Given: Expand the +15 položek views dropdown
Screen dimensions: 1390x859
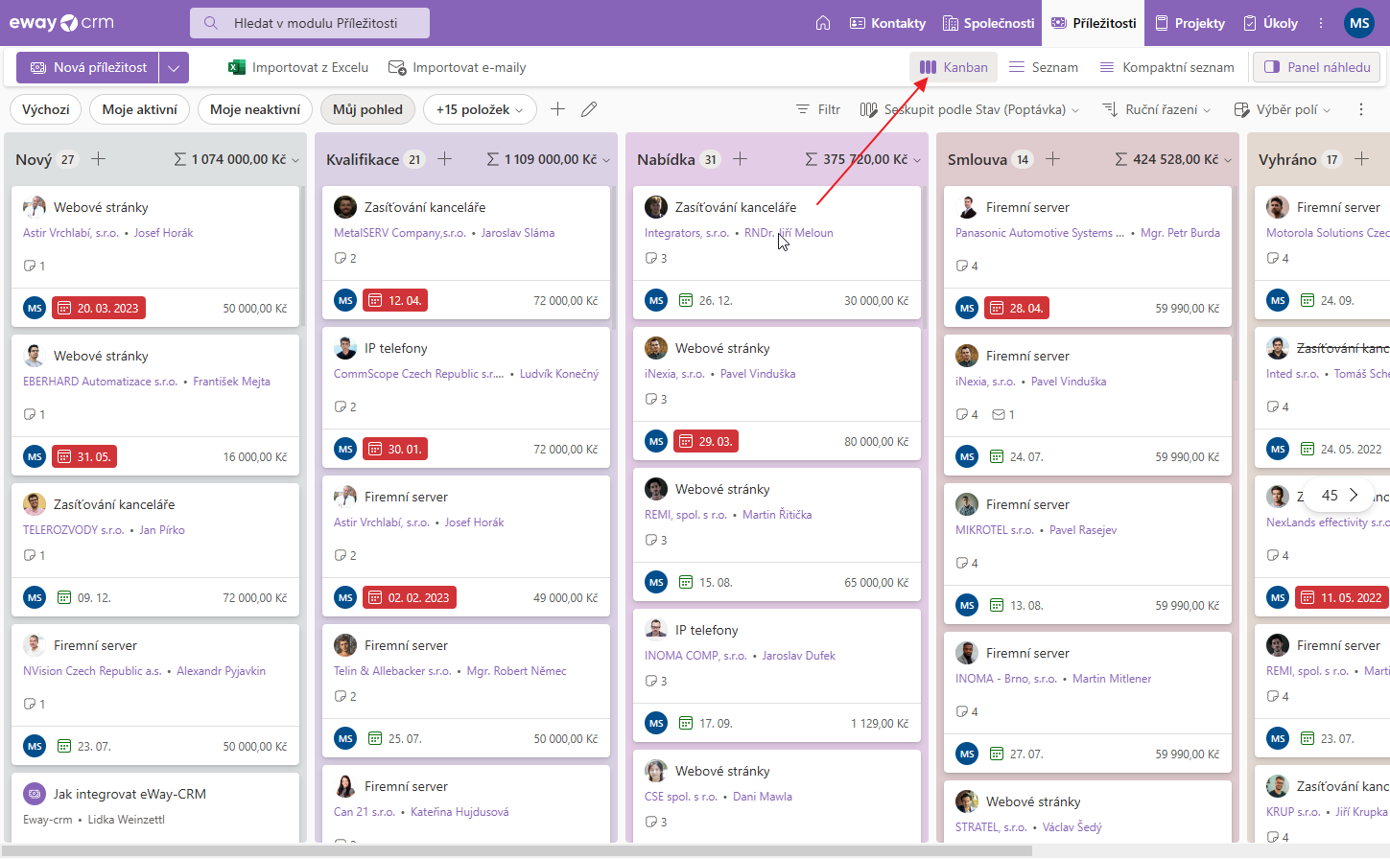Looking at the screenshot, I should (480, 109).
